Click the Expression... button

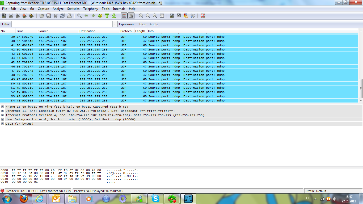click(128, 24)
